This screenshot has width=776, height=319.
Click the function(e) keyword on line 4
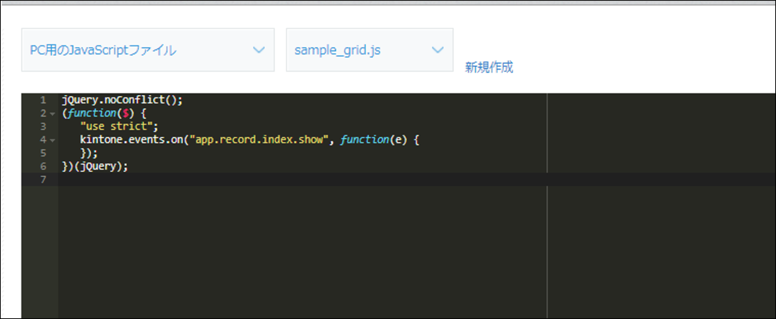pyautogui.click(x=373, y=140)
